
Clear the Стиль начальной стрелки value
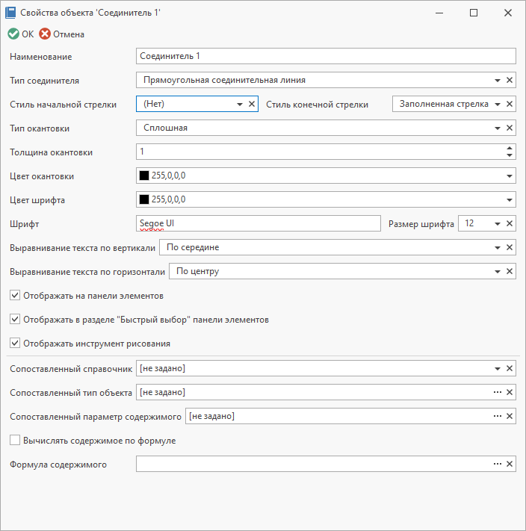pyautogui.click(x=252, y=104)
